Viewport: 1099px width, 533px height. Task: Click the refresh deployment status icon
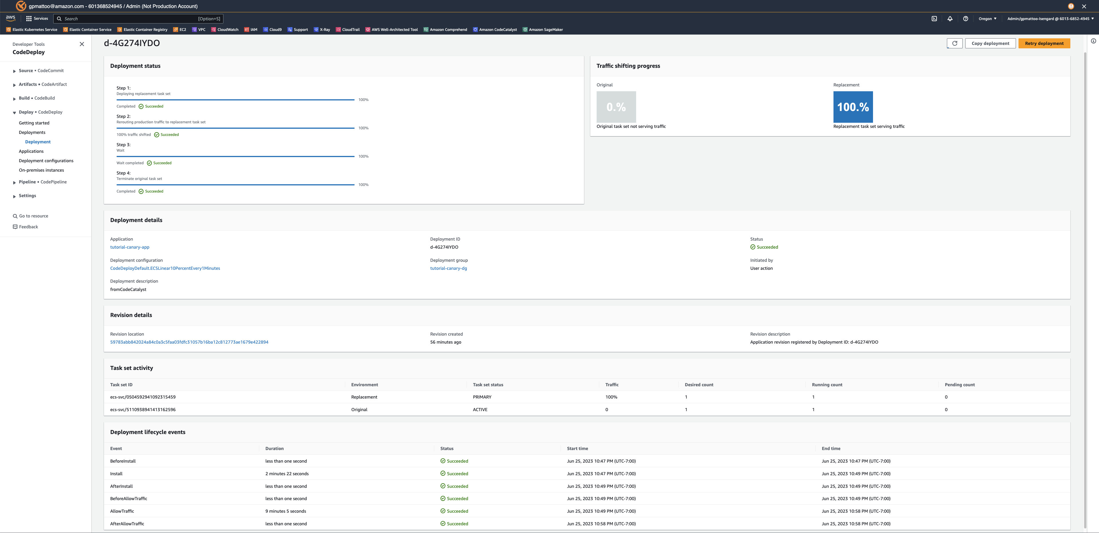point(955,43)
